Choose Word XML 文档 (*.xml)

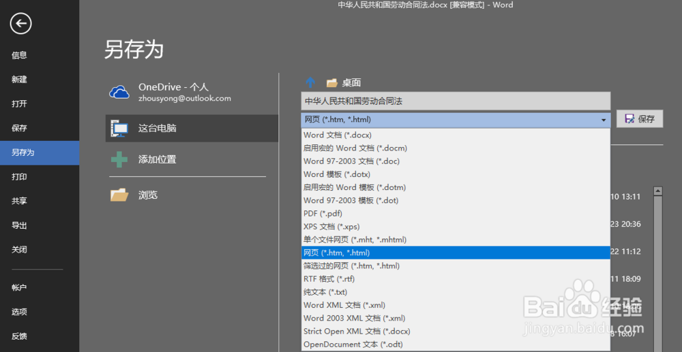456,305
